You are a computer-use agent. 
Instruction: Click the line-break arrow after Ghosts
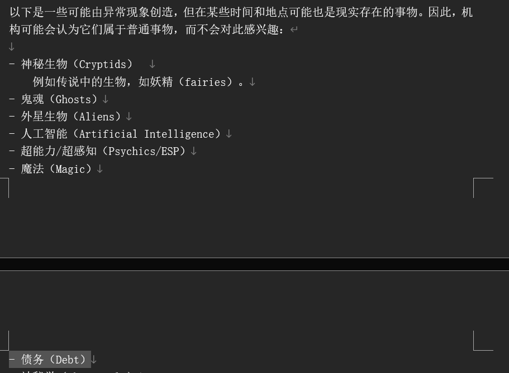tap(105, 99)
